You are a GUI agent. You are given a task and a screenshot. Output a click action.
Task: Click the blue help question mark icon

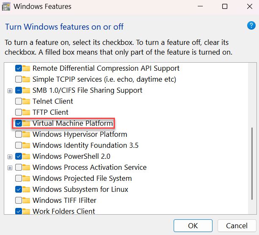point(251,26)
